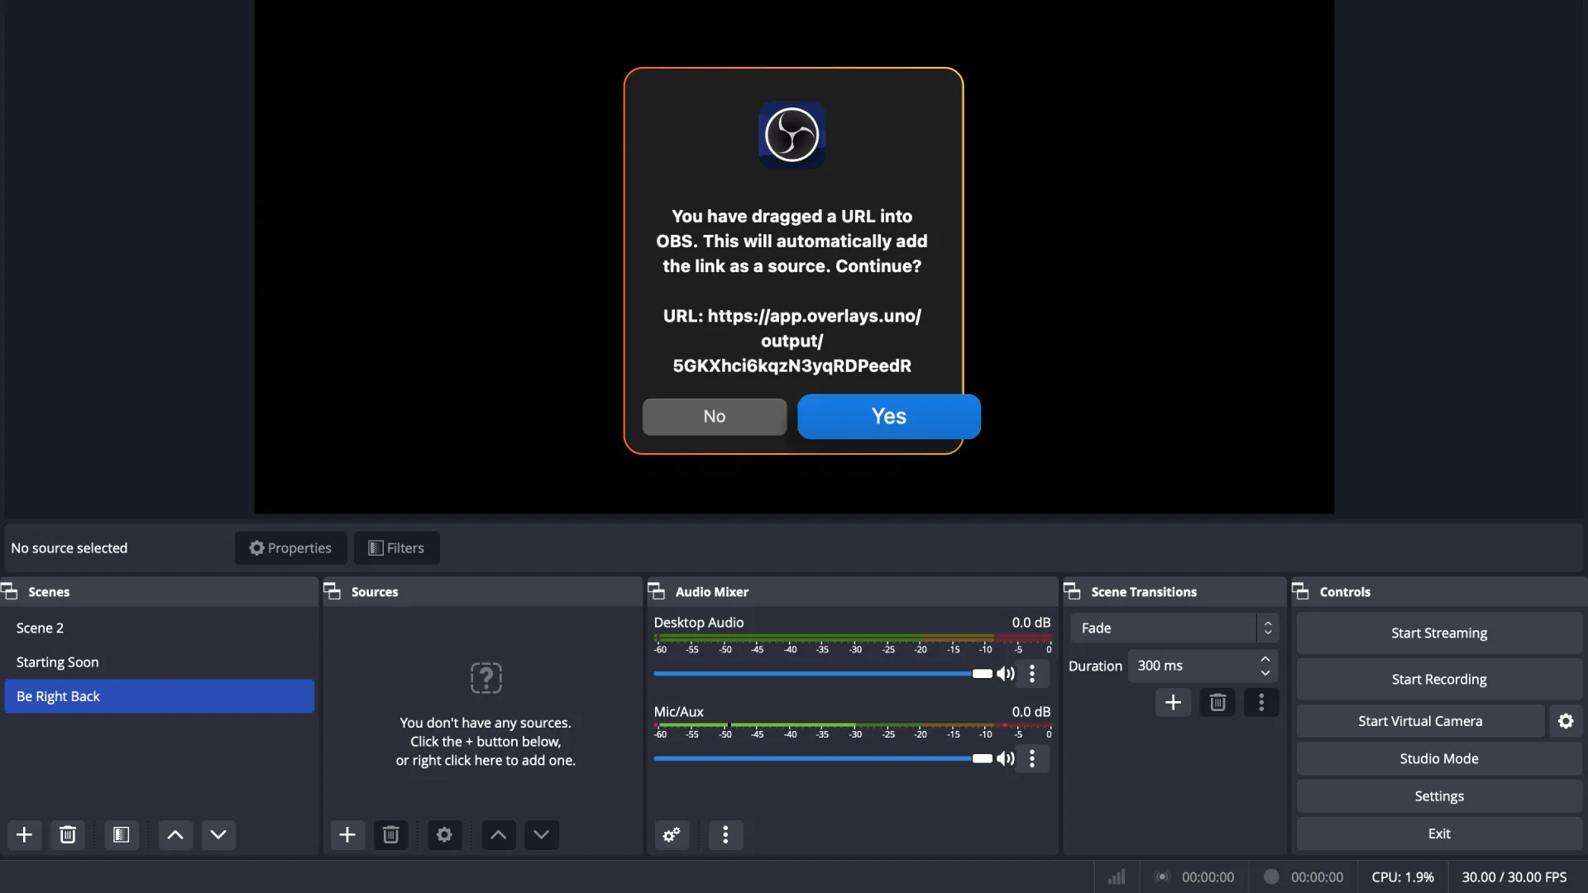Add a source with the plus icon
The height and width of the screenshot is (893, 1588).
pos(347,834)
